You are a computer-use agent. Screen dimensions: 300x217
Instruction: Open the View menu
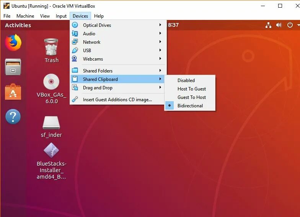point(45,16)
